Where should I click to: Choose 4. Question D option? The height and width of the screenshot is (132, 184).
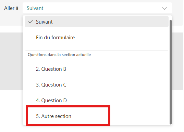[97, 101]
